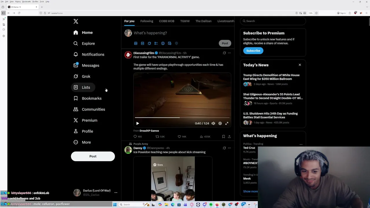The width and height of the screenshot is (370, 208).
Task: Reload the page in browser toolbar
Action: [x=19, y=13]
